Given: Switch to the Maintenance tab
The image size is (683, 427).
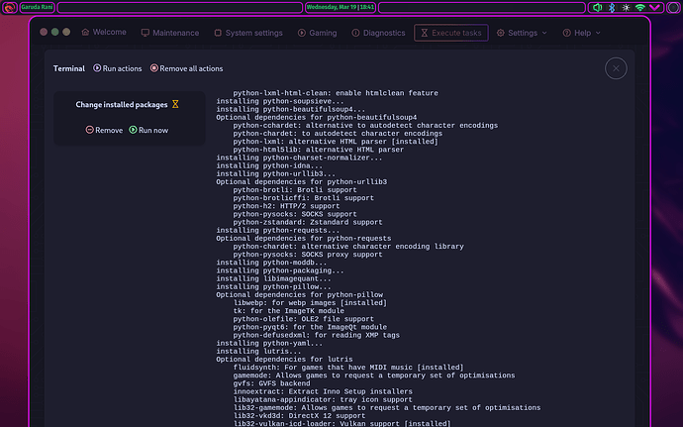Looking at the screenshot, I should pos(170,33).
